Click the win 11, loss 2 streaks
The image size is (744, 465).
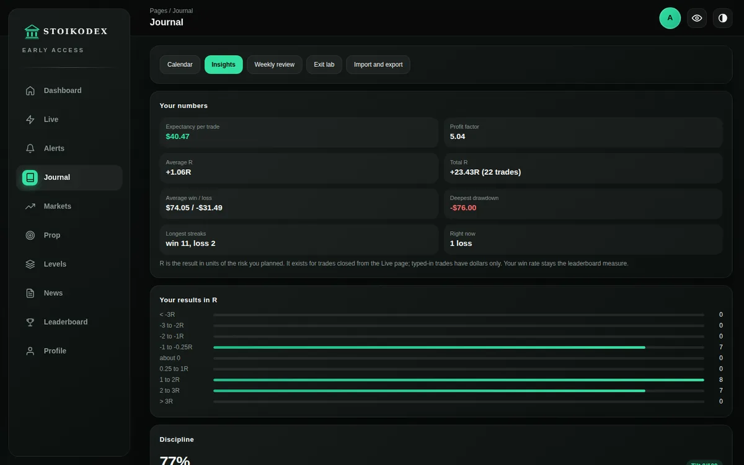(190, 243)
